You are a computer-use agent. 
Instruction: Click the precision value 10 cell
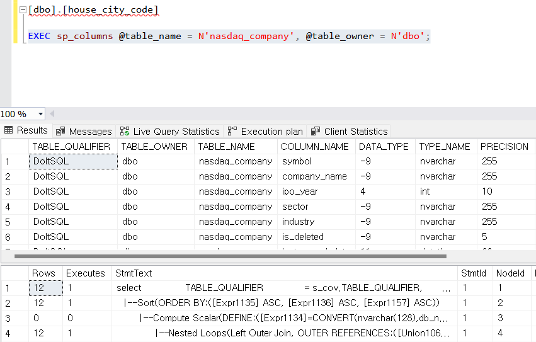pos(506,191)
